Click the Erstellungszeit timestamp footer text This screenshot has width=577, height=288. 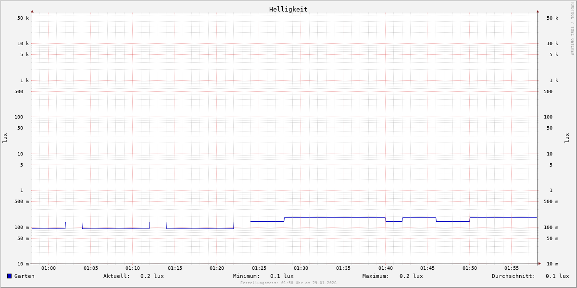pos(288,283)
